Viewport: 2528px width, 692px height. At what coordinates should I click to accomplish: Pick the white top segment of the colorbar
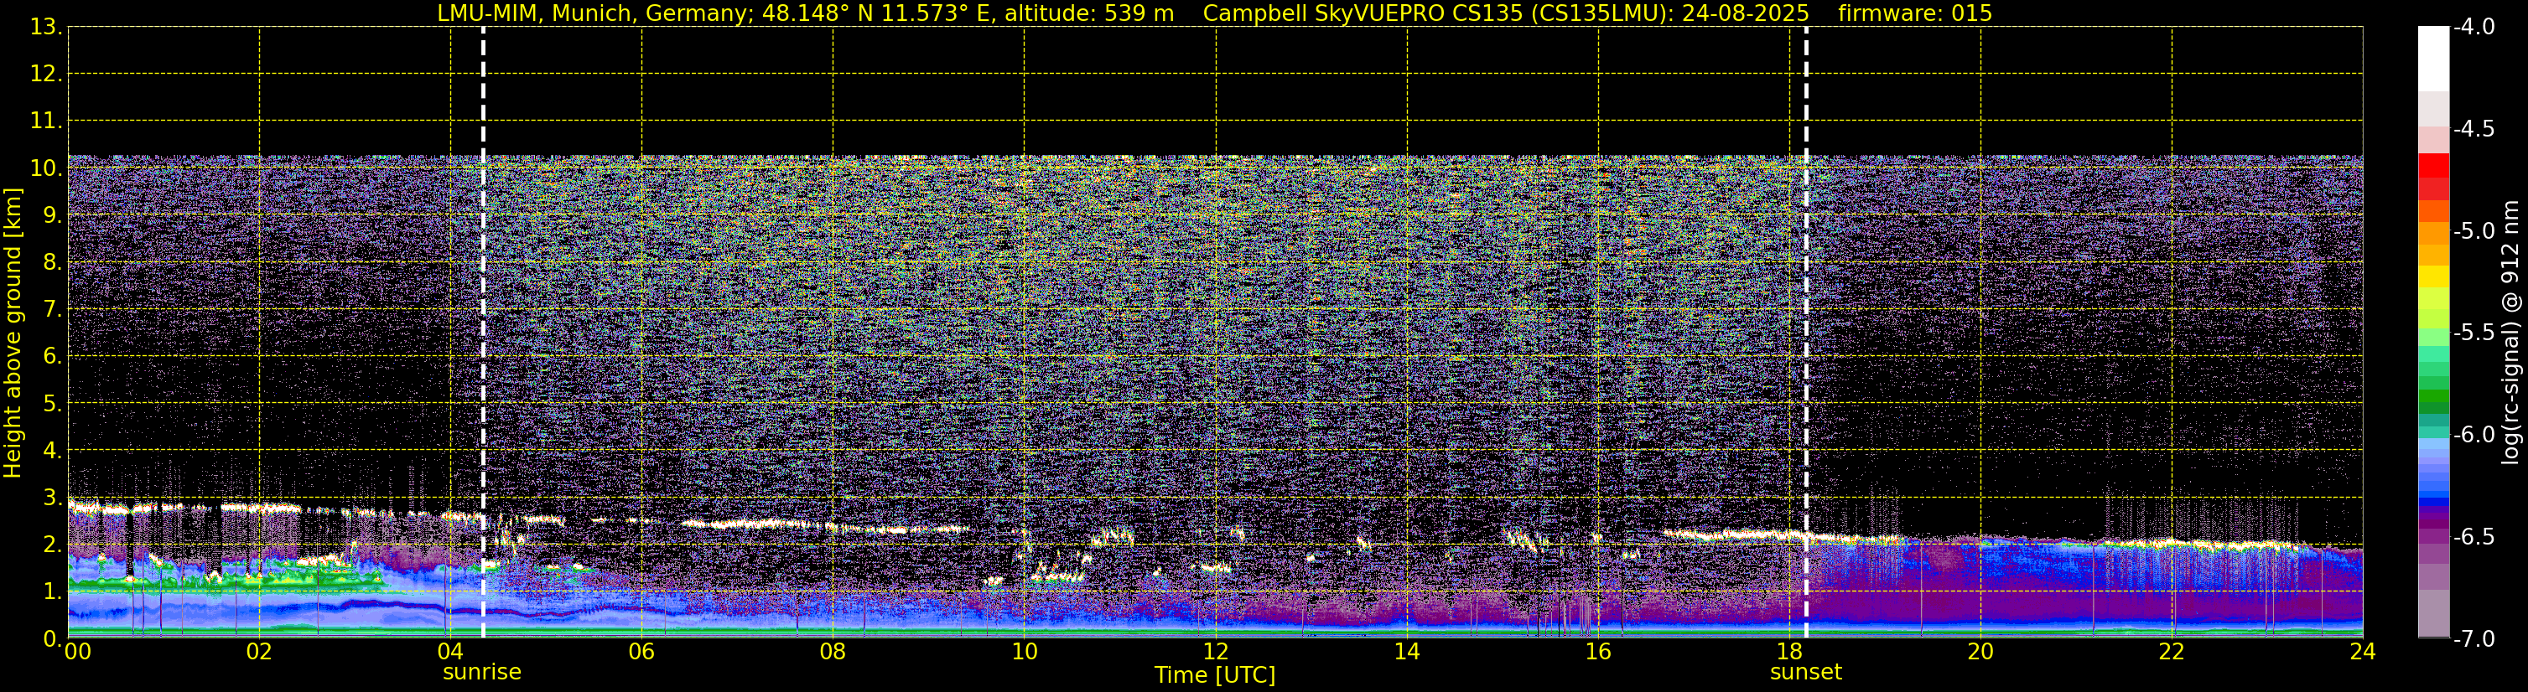tap(2432, 59)
